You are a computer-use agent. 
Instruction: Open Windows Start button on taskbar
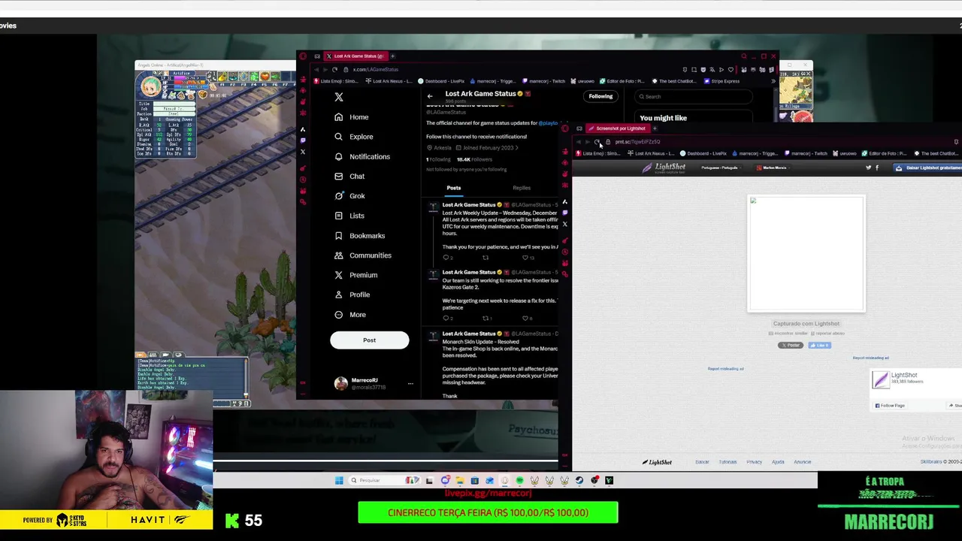pyautogui.click(x=339, y=480)
